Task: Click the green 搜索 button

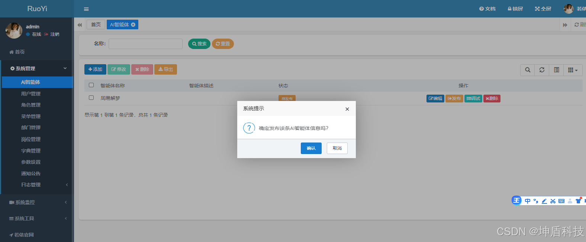Action: coord(199,44)
